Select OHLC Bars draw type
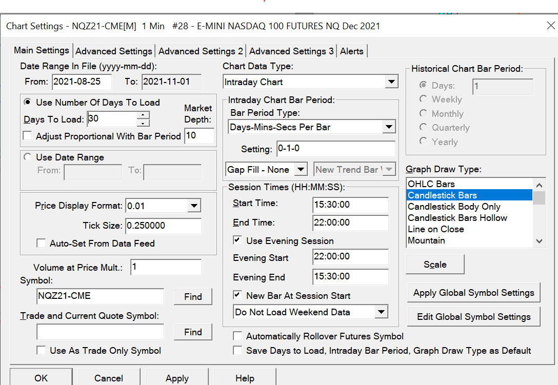This screenshot has height=385, width=558. [469, 184]
